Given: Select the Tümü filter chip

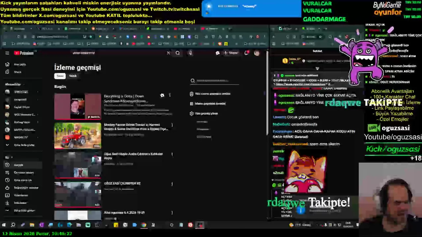Looking at the screenshot, I should coord(60,76).
